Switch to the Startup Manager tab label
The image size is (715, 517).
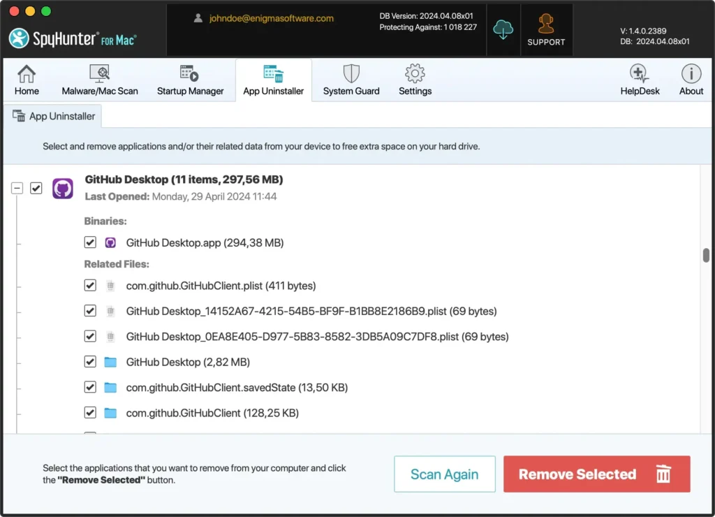[190, 92]
